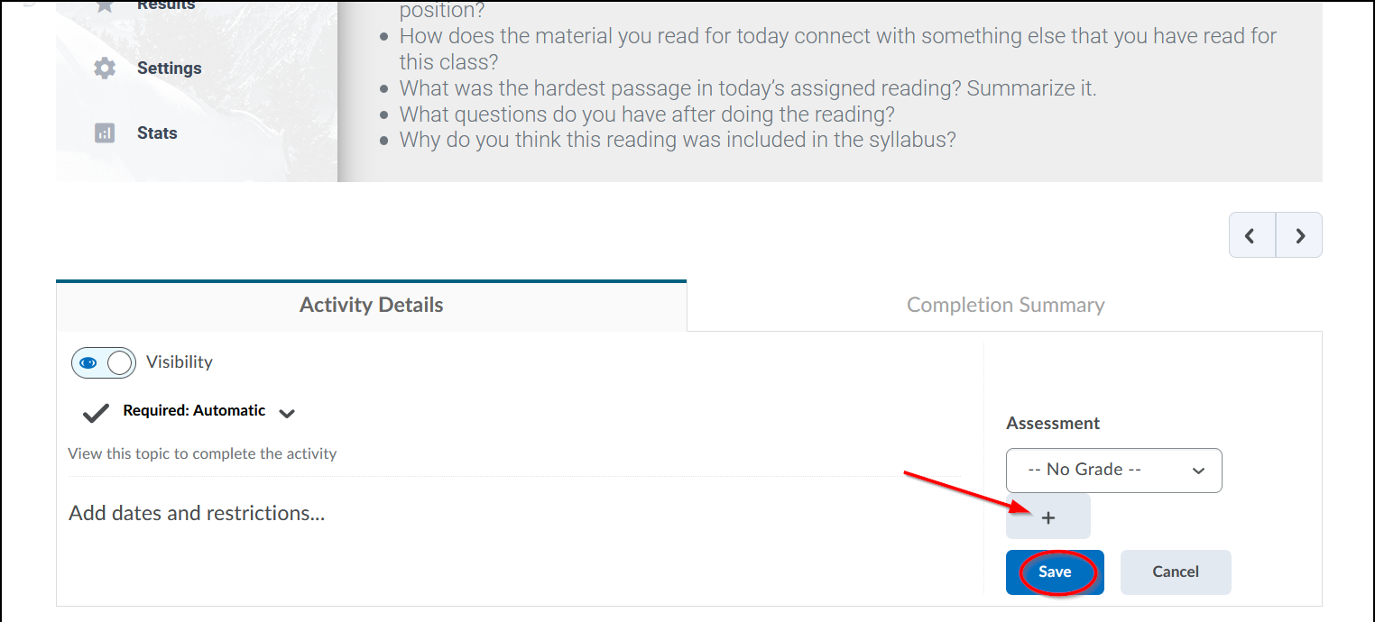Click the plus add assessment button
Image resolution: width=1375 pixels, height=622 pixels.
(x=1047, y=517)
